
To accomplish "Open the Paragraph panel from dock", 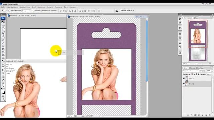I will pyautogui.click(x=180, y=47).
